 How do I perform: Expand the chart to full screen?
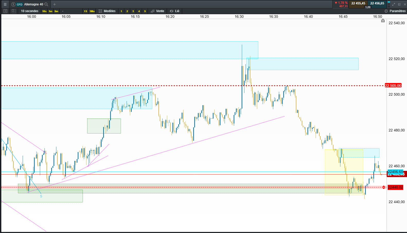(394, 4)
